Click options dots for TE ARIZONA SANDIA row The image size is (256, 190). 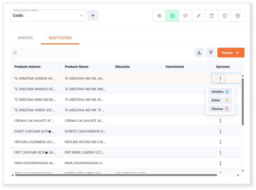point(220,78)
